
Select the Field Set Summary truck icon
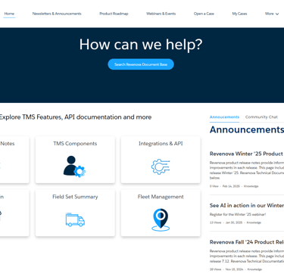[75, 219]
